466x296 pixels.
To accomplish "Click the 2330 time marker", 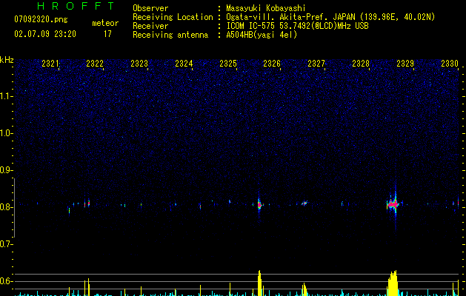I will [450, 64].
